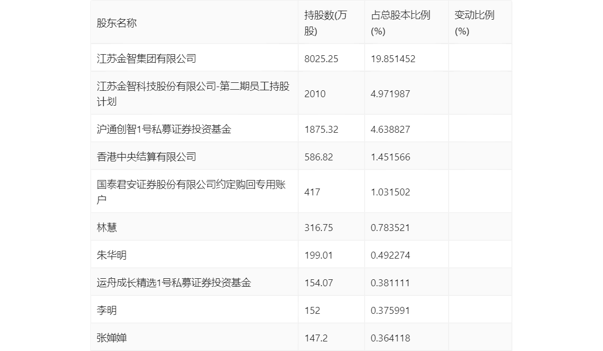603x351 pixels.
Task: Click the 316.75 shares value
Action: coord(319,228)
